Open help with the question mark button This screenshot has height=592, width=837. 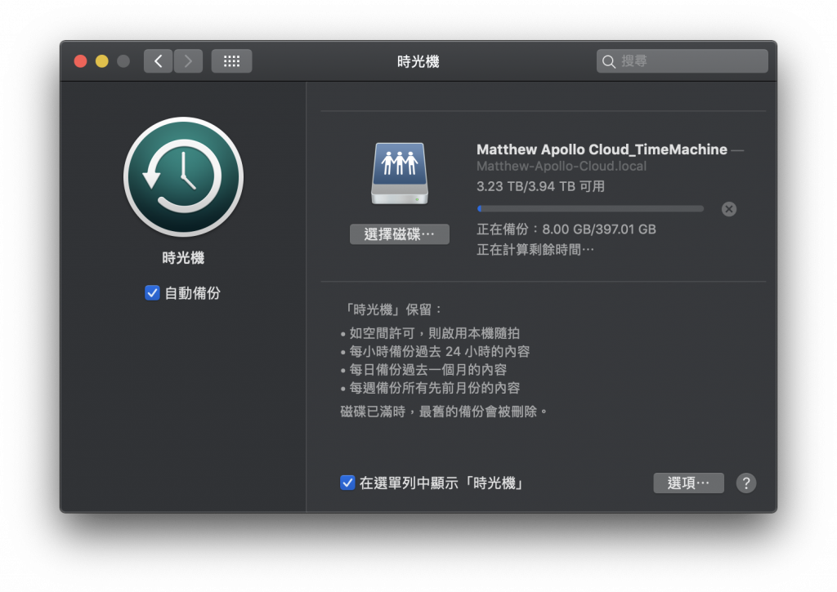click(x=745, y=483)
